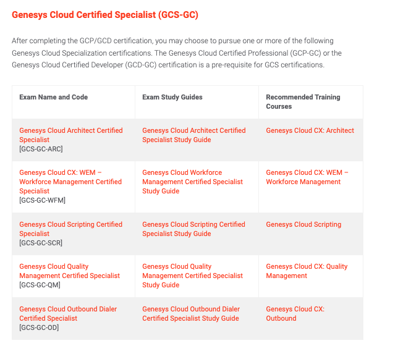
Task: Open Outbound Dialer Certified Specialist Study Guide
Action: click(x=190, y=313)
